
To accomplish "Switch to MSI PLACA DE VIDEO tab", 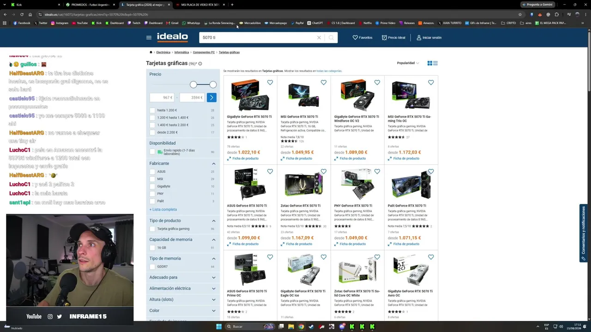I will click(x=200, y=5).
